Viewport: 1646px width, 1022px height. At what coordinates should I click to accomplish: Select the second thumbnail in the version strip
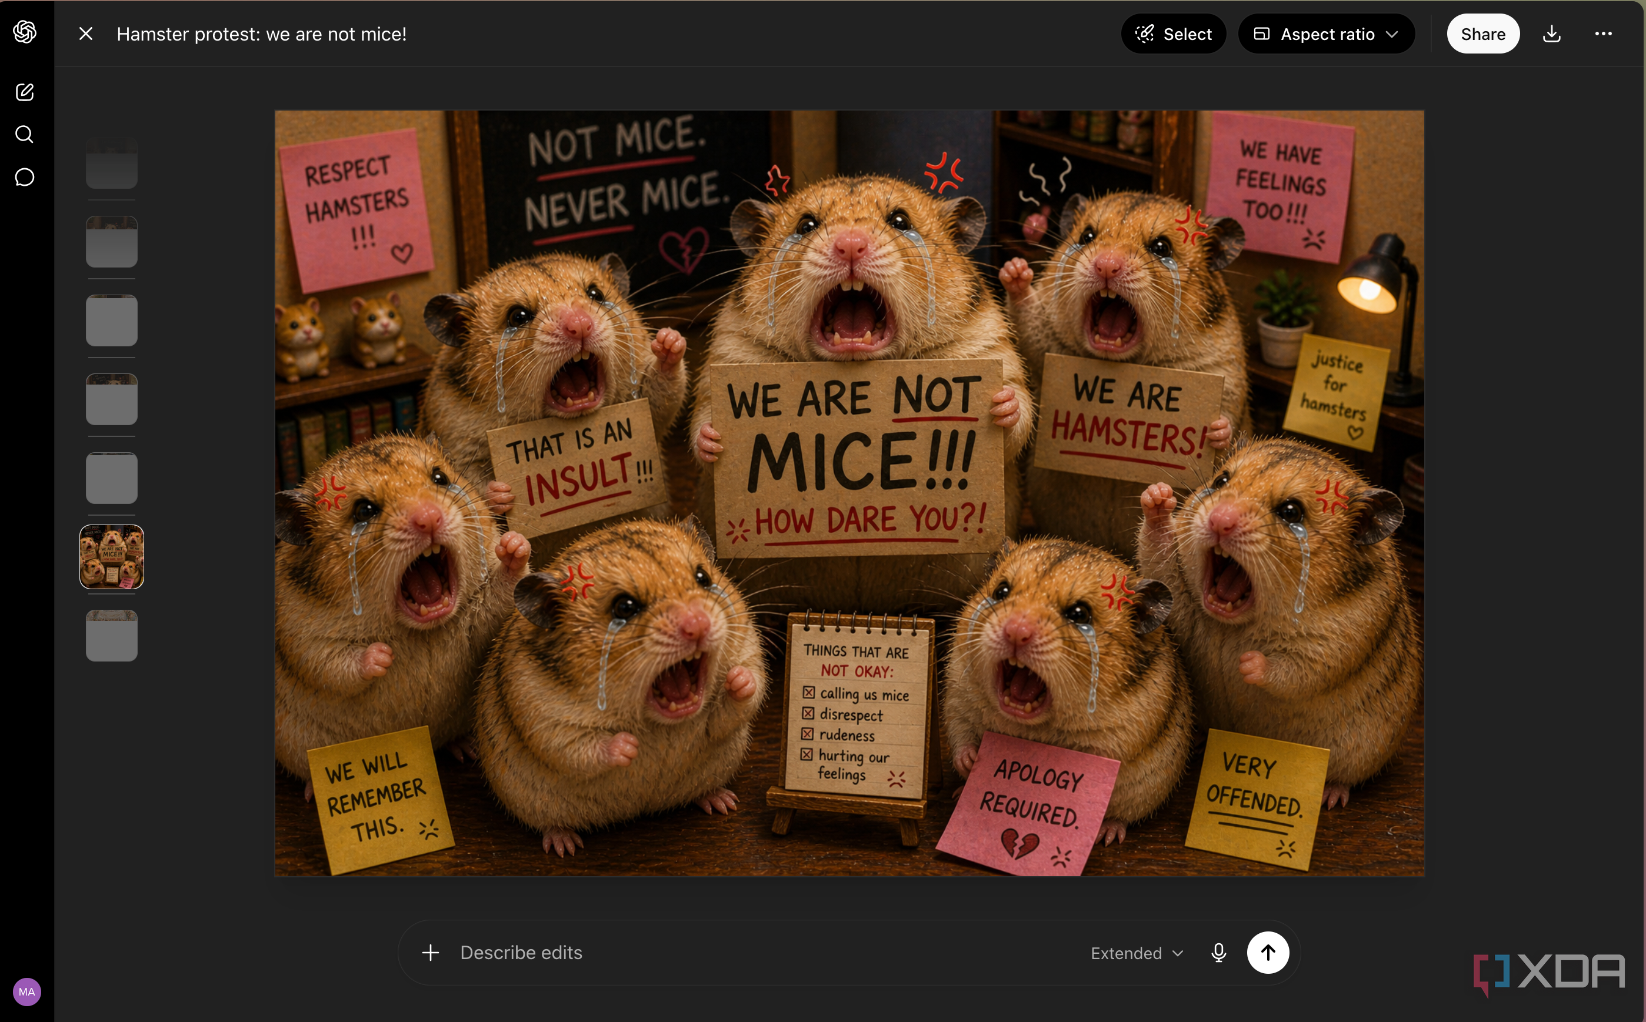[x=112, y=242]
